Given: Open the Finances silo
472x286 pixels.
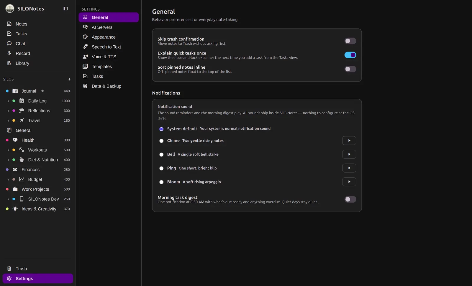Looking at the screenshot, I should click(38, 170).
